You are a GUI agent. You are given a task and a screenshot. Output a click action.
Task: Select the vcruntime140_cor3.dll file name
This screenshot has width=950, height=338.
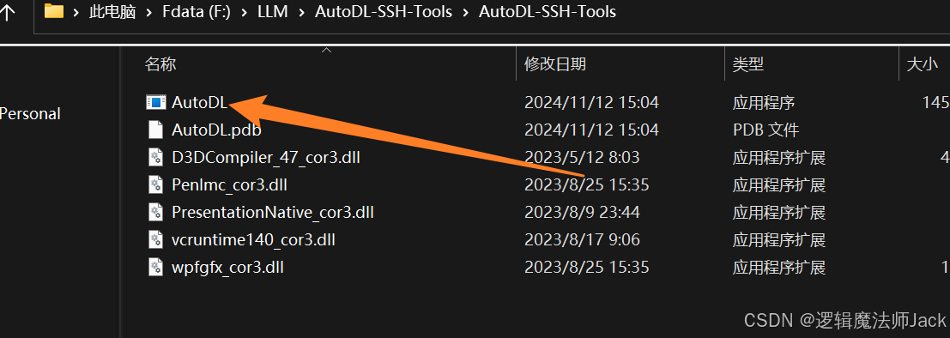[x=253, y=240]
